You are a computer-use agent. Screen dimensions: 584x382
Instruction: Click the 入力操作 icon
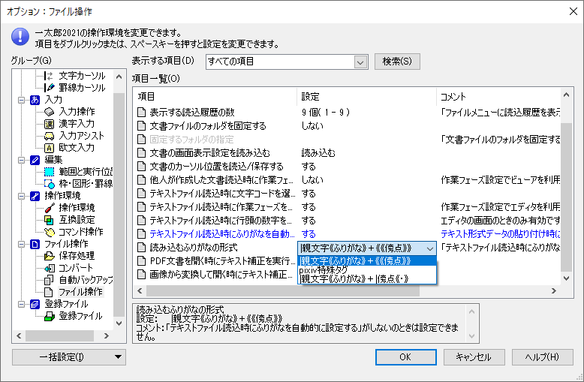[x=49, y=112]
